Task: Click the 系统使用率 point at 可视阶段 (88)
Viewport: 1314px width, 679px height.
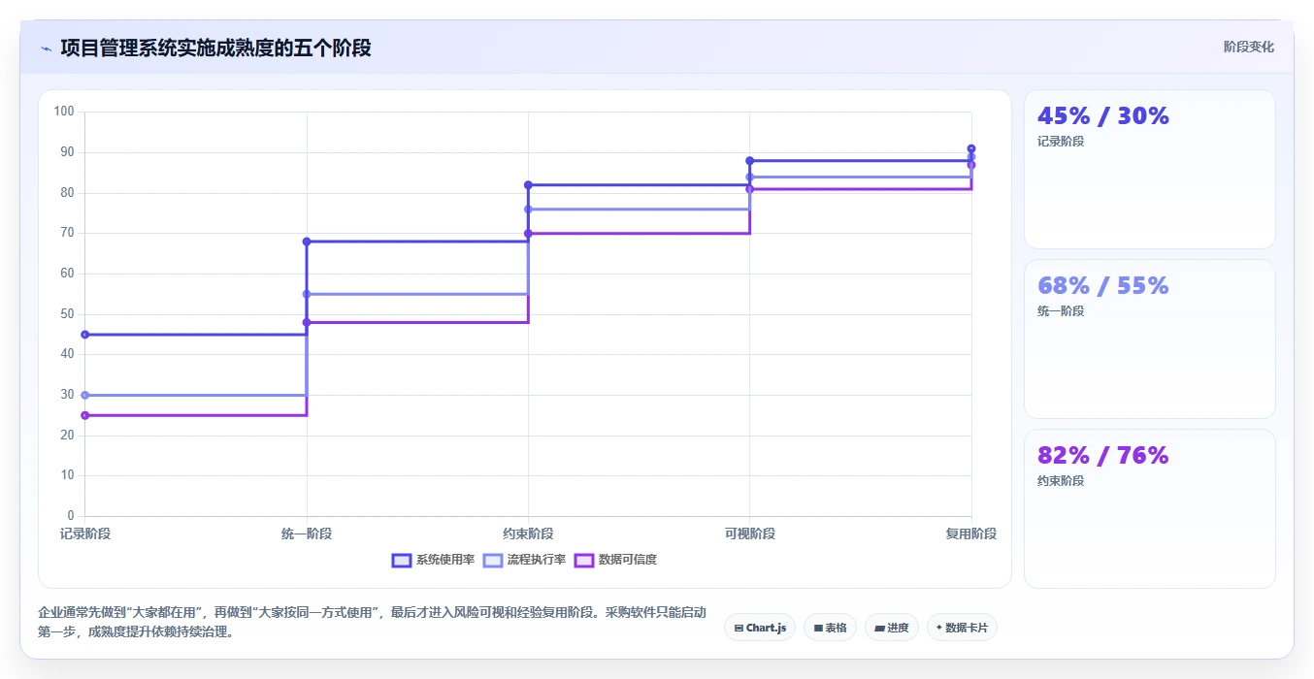Action: (749, 161)
